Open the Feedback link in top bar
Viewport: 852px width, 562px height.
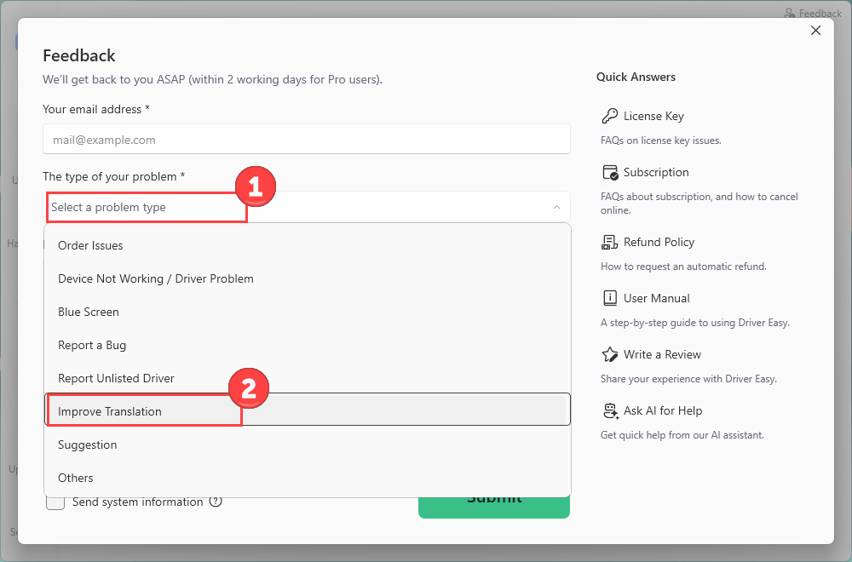pyautogui.click(x=813, y=13)
